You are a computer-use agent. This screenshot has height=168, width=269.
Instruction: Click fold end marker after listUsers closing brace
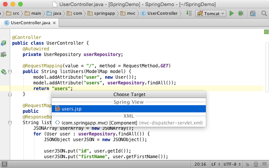(x=10, y=94)
